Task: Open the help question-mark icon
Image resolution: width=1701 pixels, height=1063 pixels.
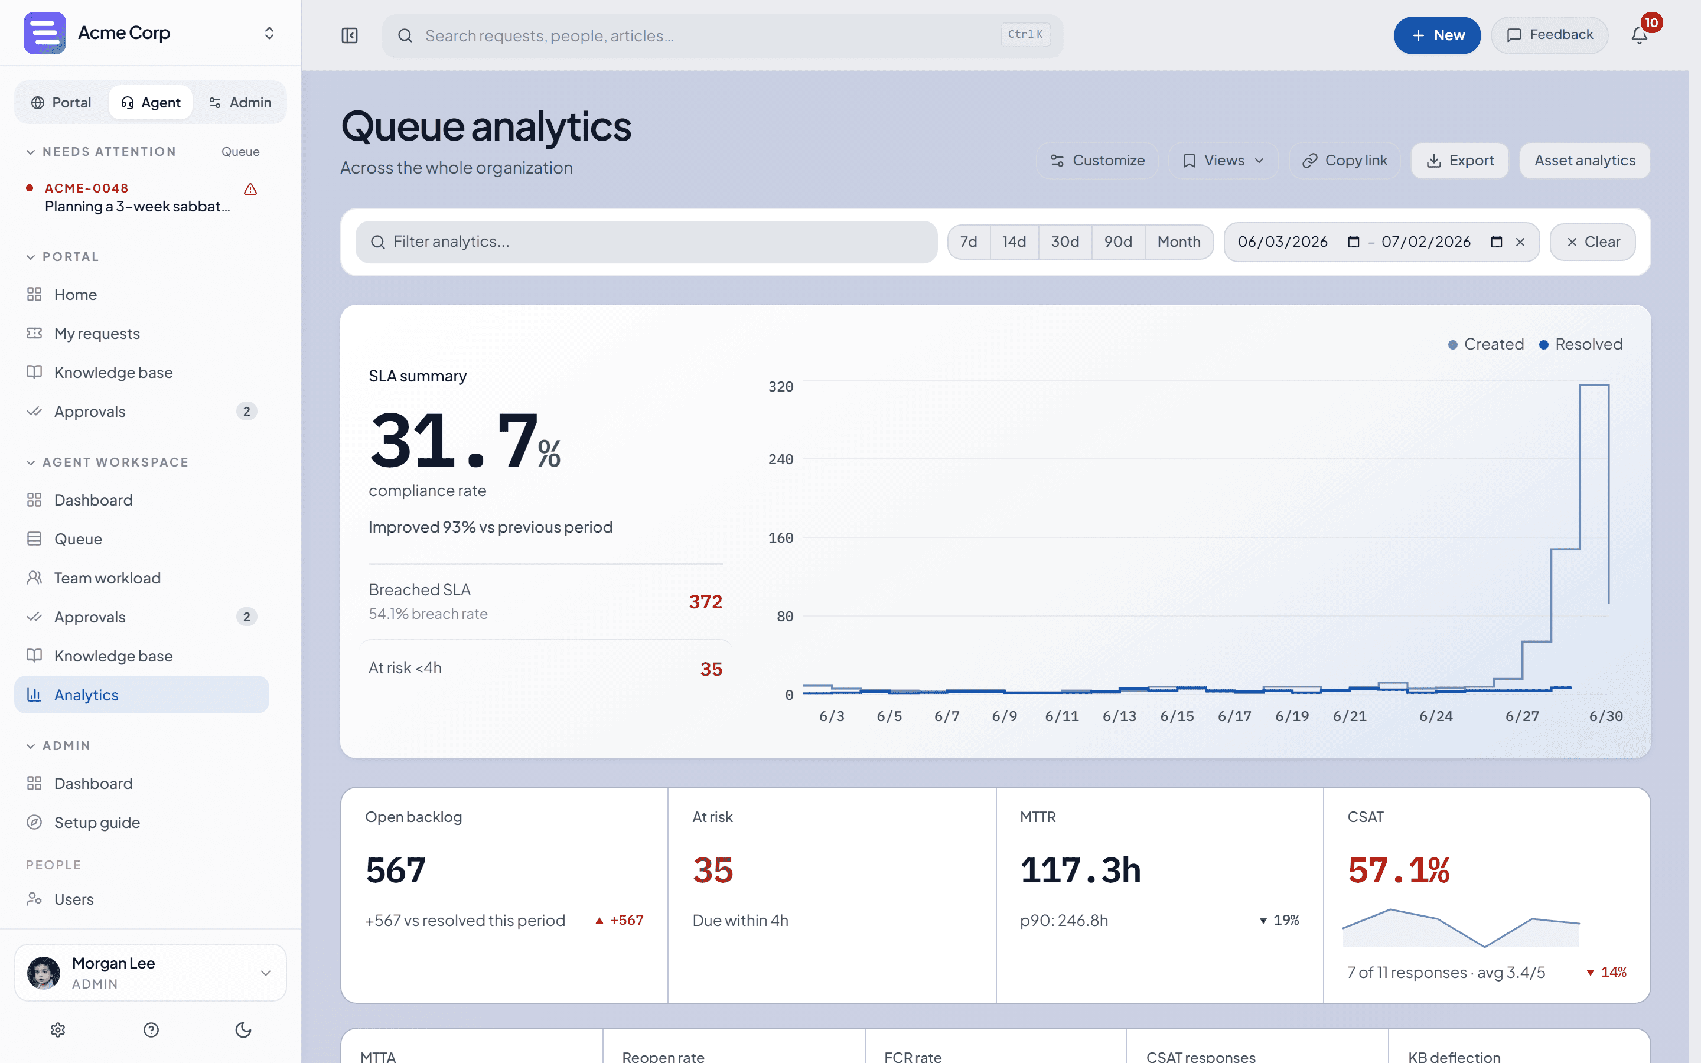Action: click(x=151, y=1030)
